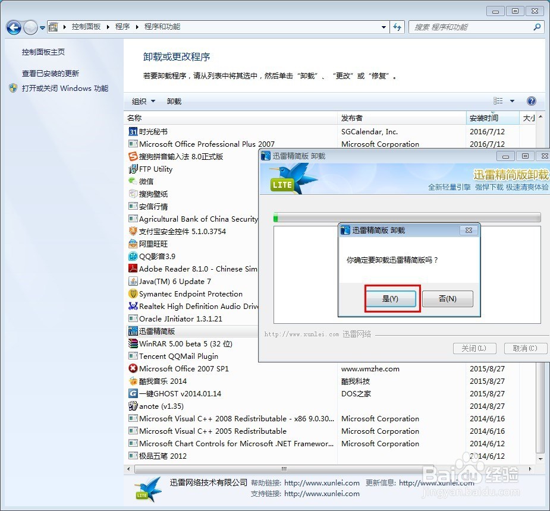The width and height of the screenshot is (550, 511).
Task: Select the anote (v1.35) icon
Action: 133,406
